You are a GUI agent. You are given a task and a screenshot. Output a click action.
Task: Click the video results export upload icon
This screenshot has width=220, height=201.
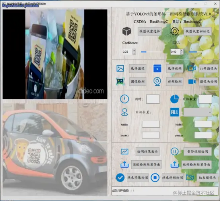(175, 164)
